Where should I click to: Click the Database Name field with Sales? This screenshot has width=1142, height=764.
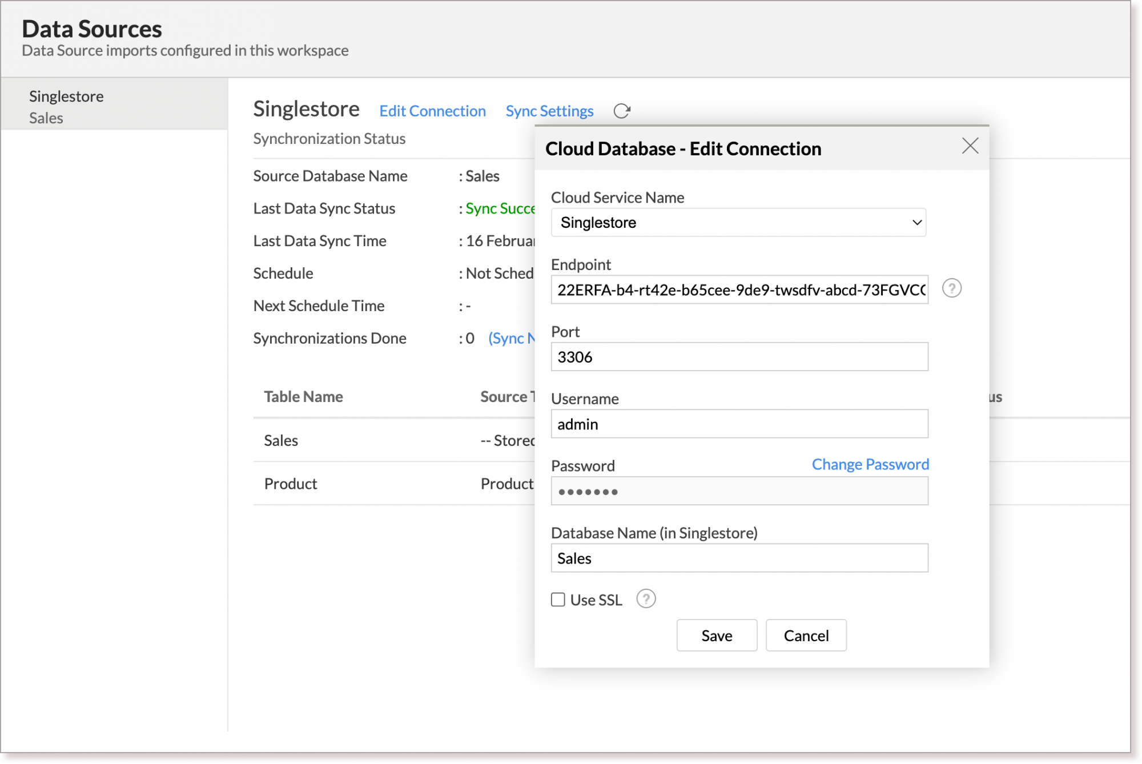(x=739, y=558)
